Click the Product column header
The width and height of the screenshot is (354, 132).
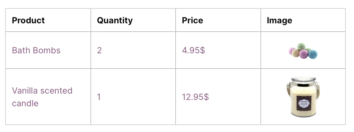(x=28, y=20)
